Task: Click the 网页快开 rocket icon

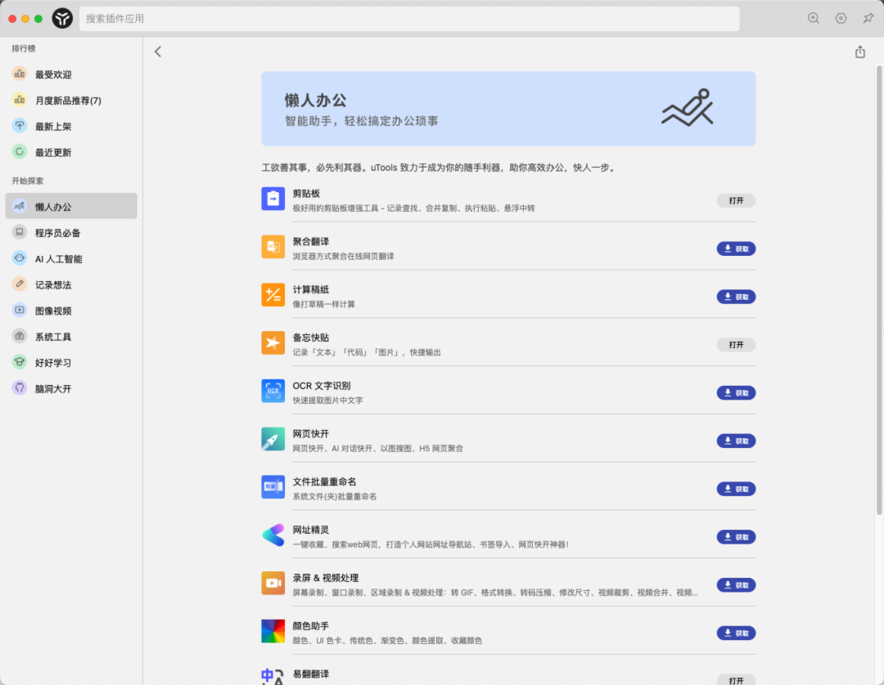Action: click(273, 439)
